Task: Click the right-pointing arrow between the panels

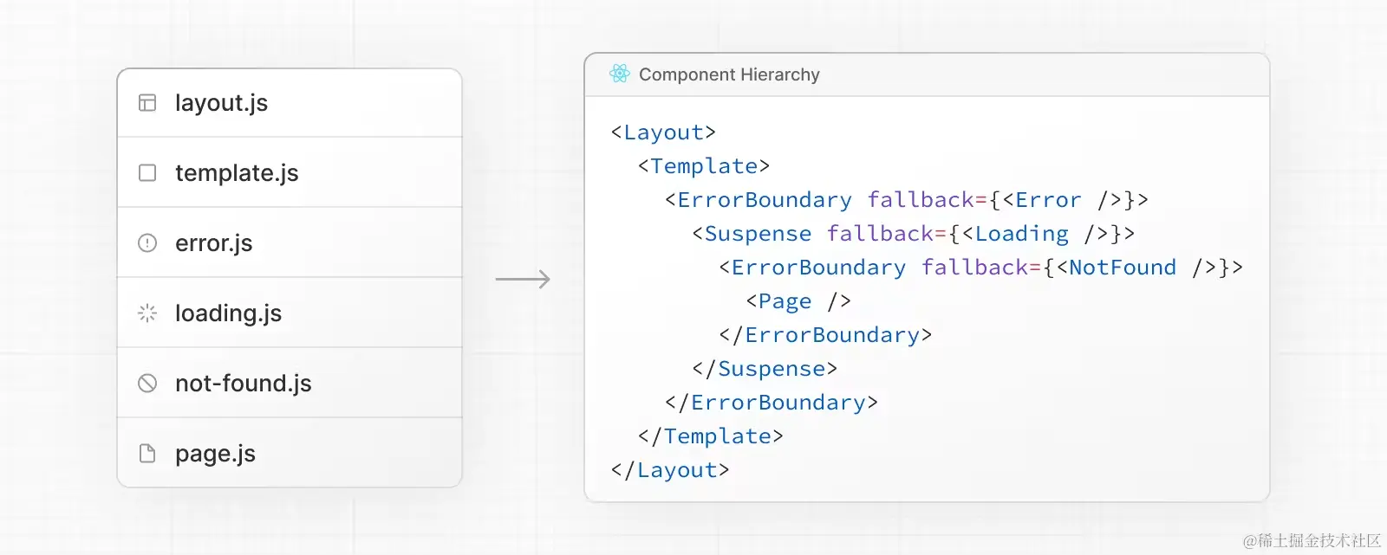Action: [x=523, y=279]
